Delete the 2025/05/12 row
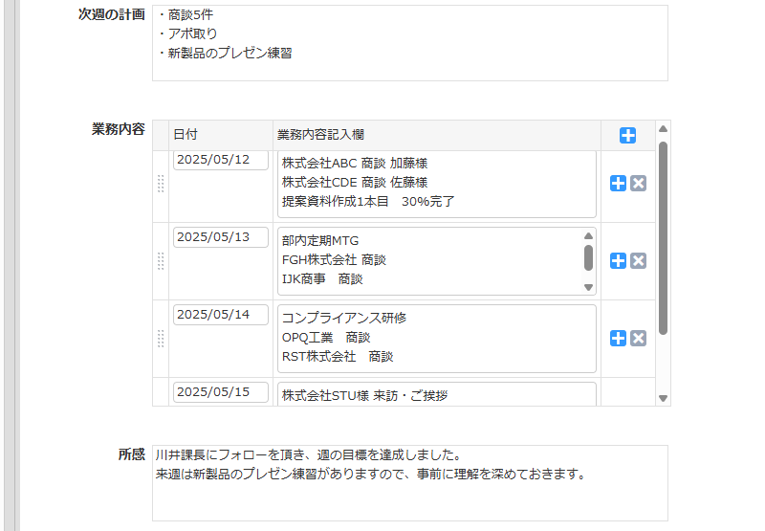This screenshot has width=765, height=531. coord(639,184)
